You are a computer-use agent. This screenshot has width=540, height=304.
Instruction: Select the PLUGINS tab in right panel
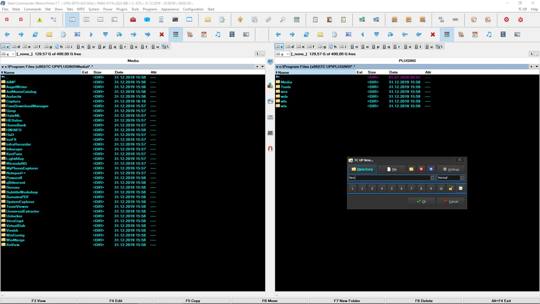click(x=407, y=60)
